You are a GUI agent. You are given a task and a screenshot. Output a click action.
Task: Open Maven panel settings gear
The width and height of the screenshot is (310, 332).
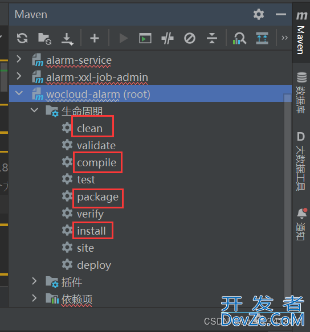pyautogui.click(x=259, y=14)
